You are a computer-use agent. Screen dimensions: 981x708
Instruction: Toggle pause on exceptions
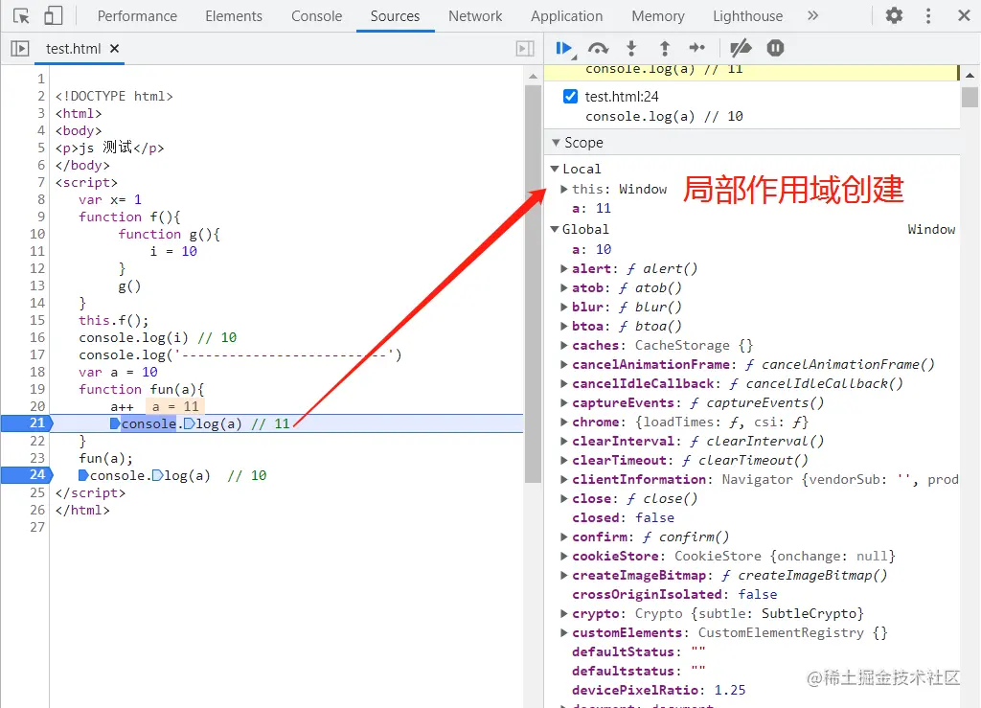[775, 48]
